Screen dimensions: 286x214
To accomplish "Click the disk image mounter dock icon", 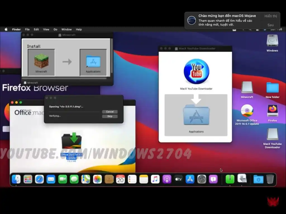I will point(242,179).
